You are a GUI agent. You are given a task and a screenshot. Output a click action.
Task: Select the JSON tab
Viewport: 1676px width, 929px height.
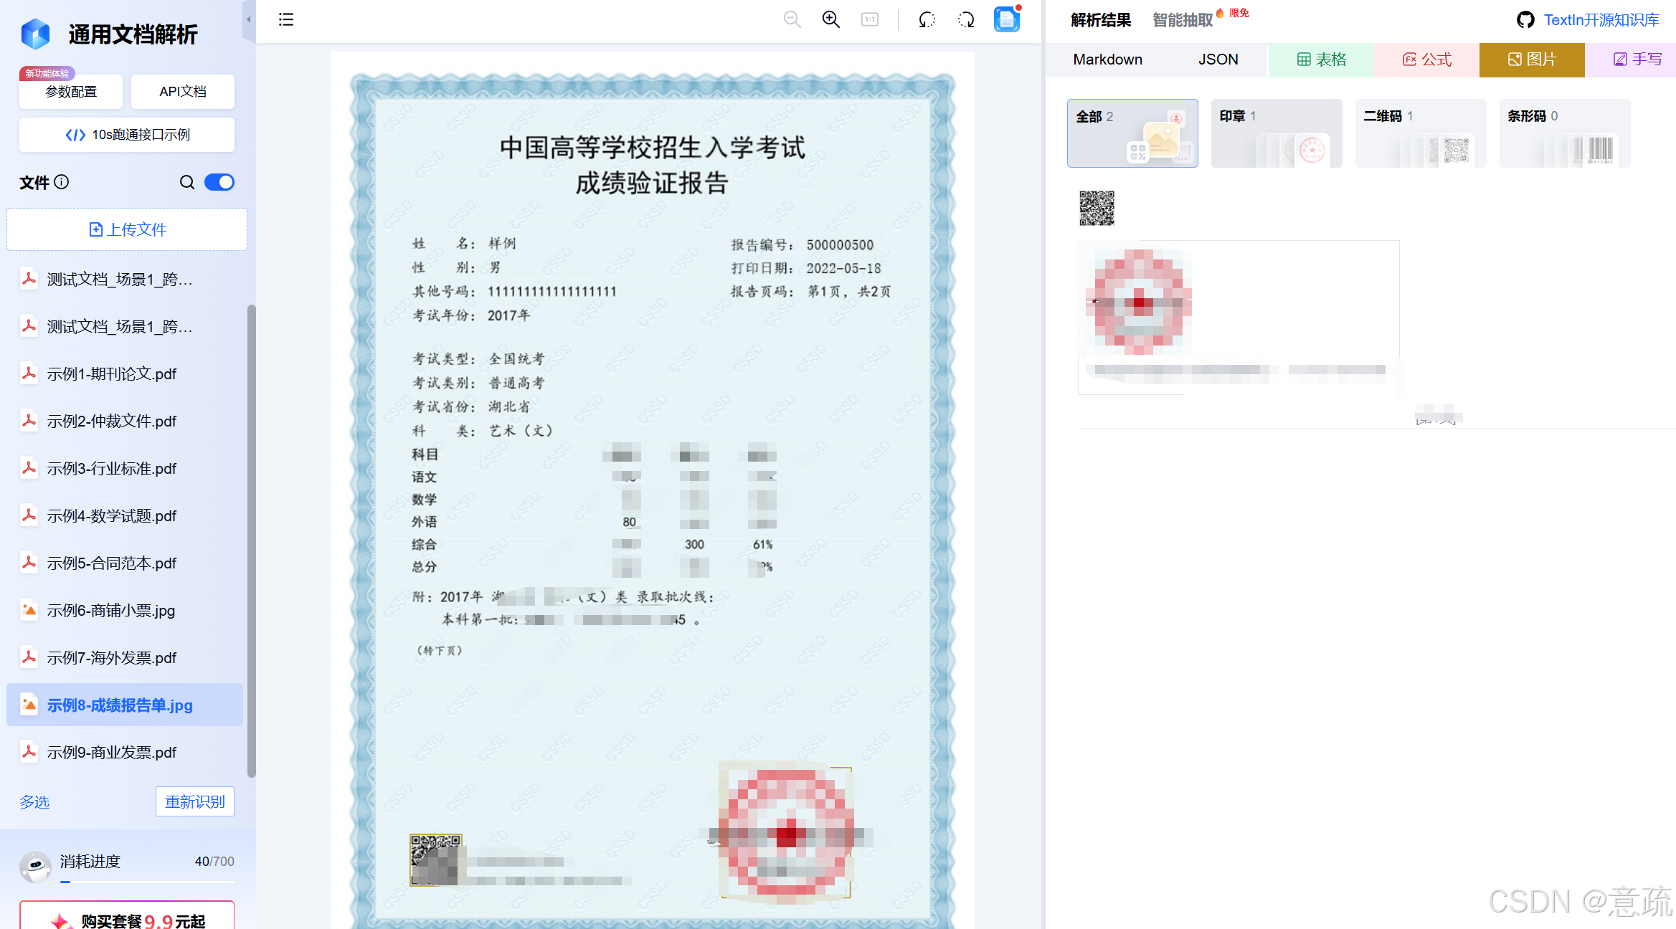coord(1218,59)
